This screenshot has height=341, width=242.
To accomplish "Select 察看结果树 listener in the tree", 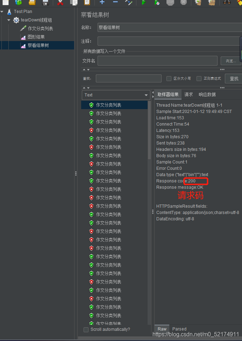I will (38, 46).
